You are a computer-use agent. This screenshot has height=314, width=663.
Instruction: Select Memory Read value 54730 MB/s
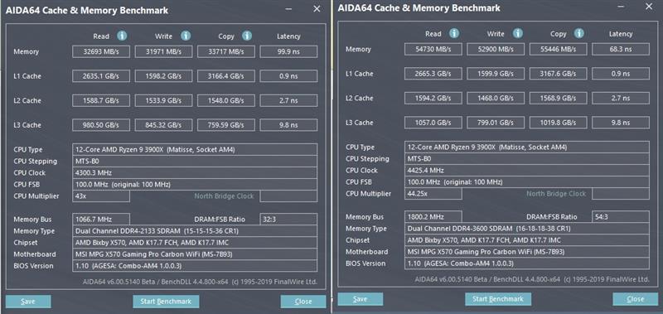coord(433,49)
